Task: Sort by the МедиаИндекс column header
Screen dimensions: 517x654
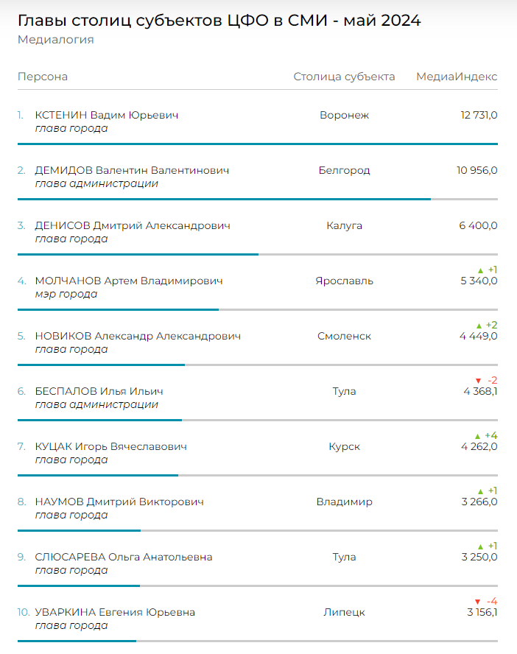Action: (457, 77)
